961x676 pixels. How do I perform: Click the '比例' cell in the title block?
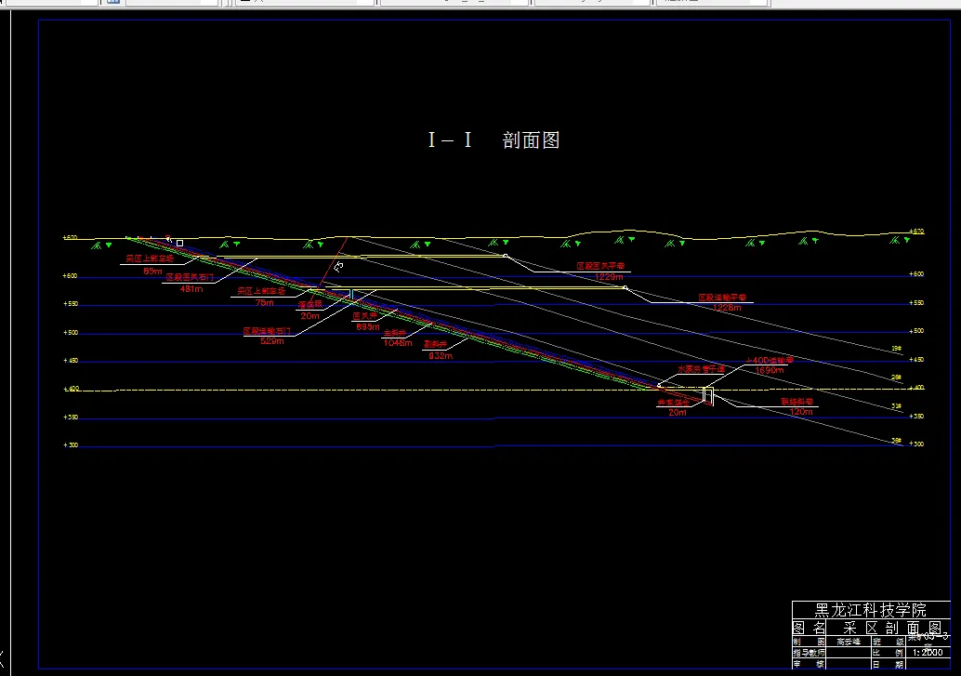coord(889,653)
